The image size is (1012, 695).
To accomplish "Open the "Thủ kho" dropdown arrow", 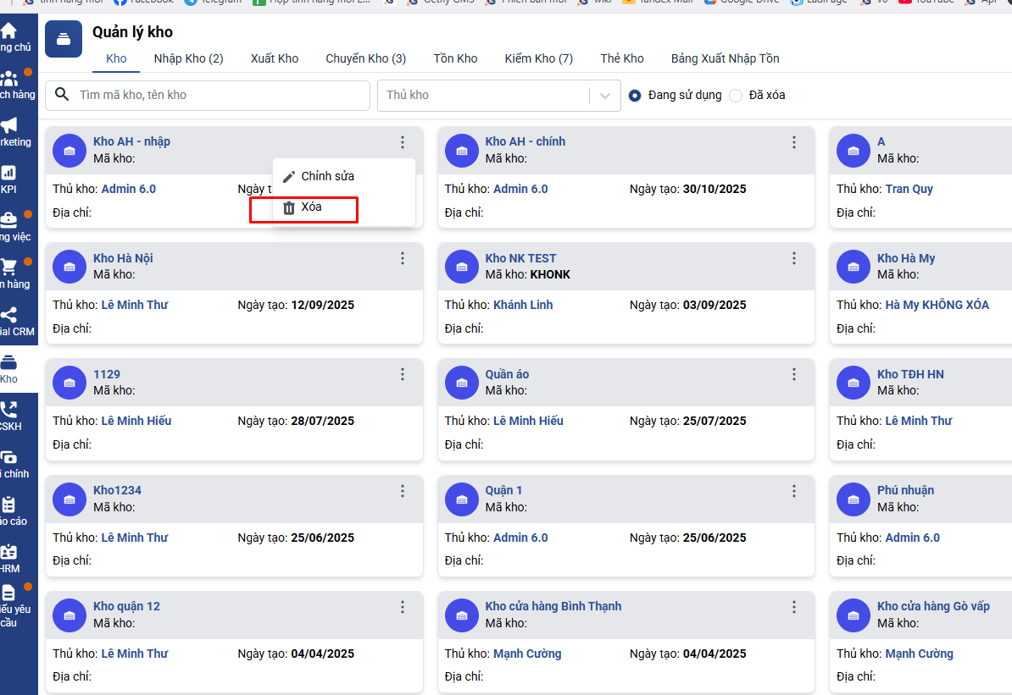I will (x=604, y=96).
